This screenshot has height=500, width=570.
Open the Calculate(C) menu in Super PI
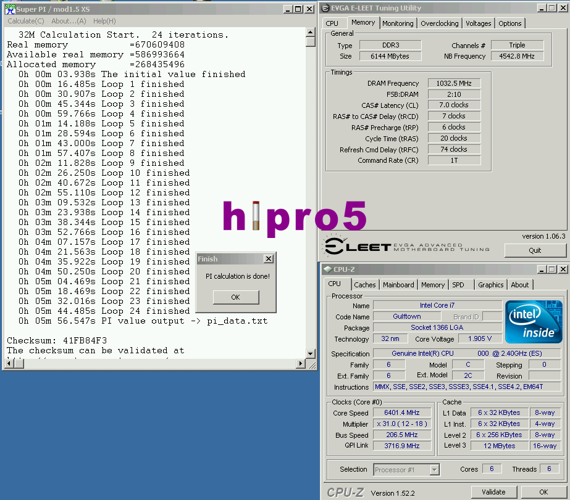pyautogui.click(x=26, y=21)
